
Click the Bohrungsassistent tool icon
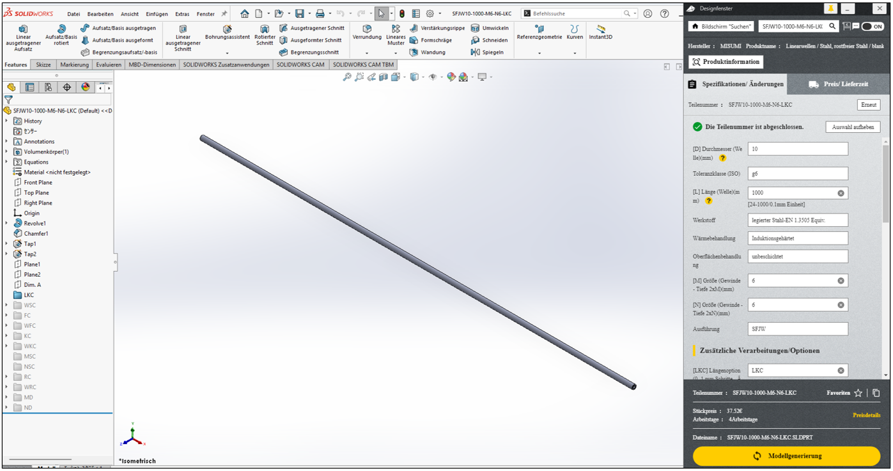coord(227,29)
